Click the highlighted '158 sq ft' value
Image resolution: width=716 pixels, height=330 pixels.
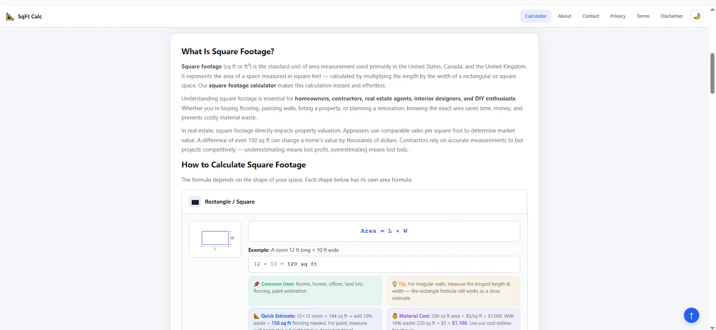point(281,323)
